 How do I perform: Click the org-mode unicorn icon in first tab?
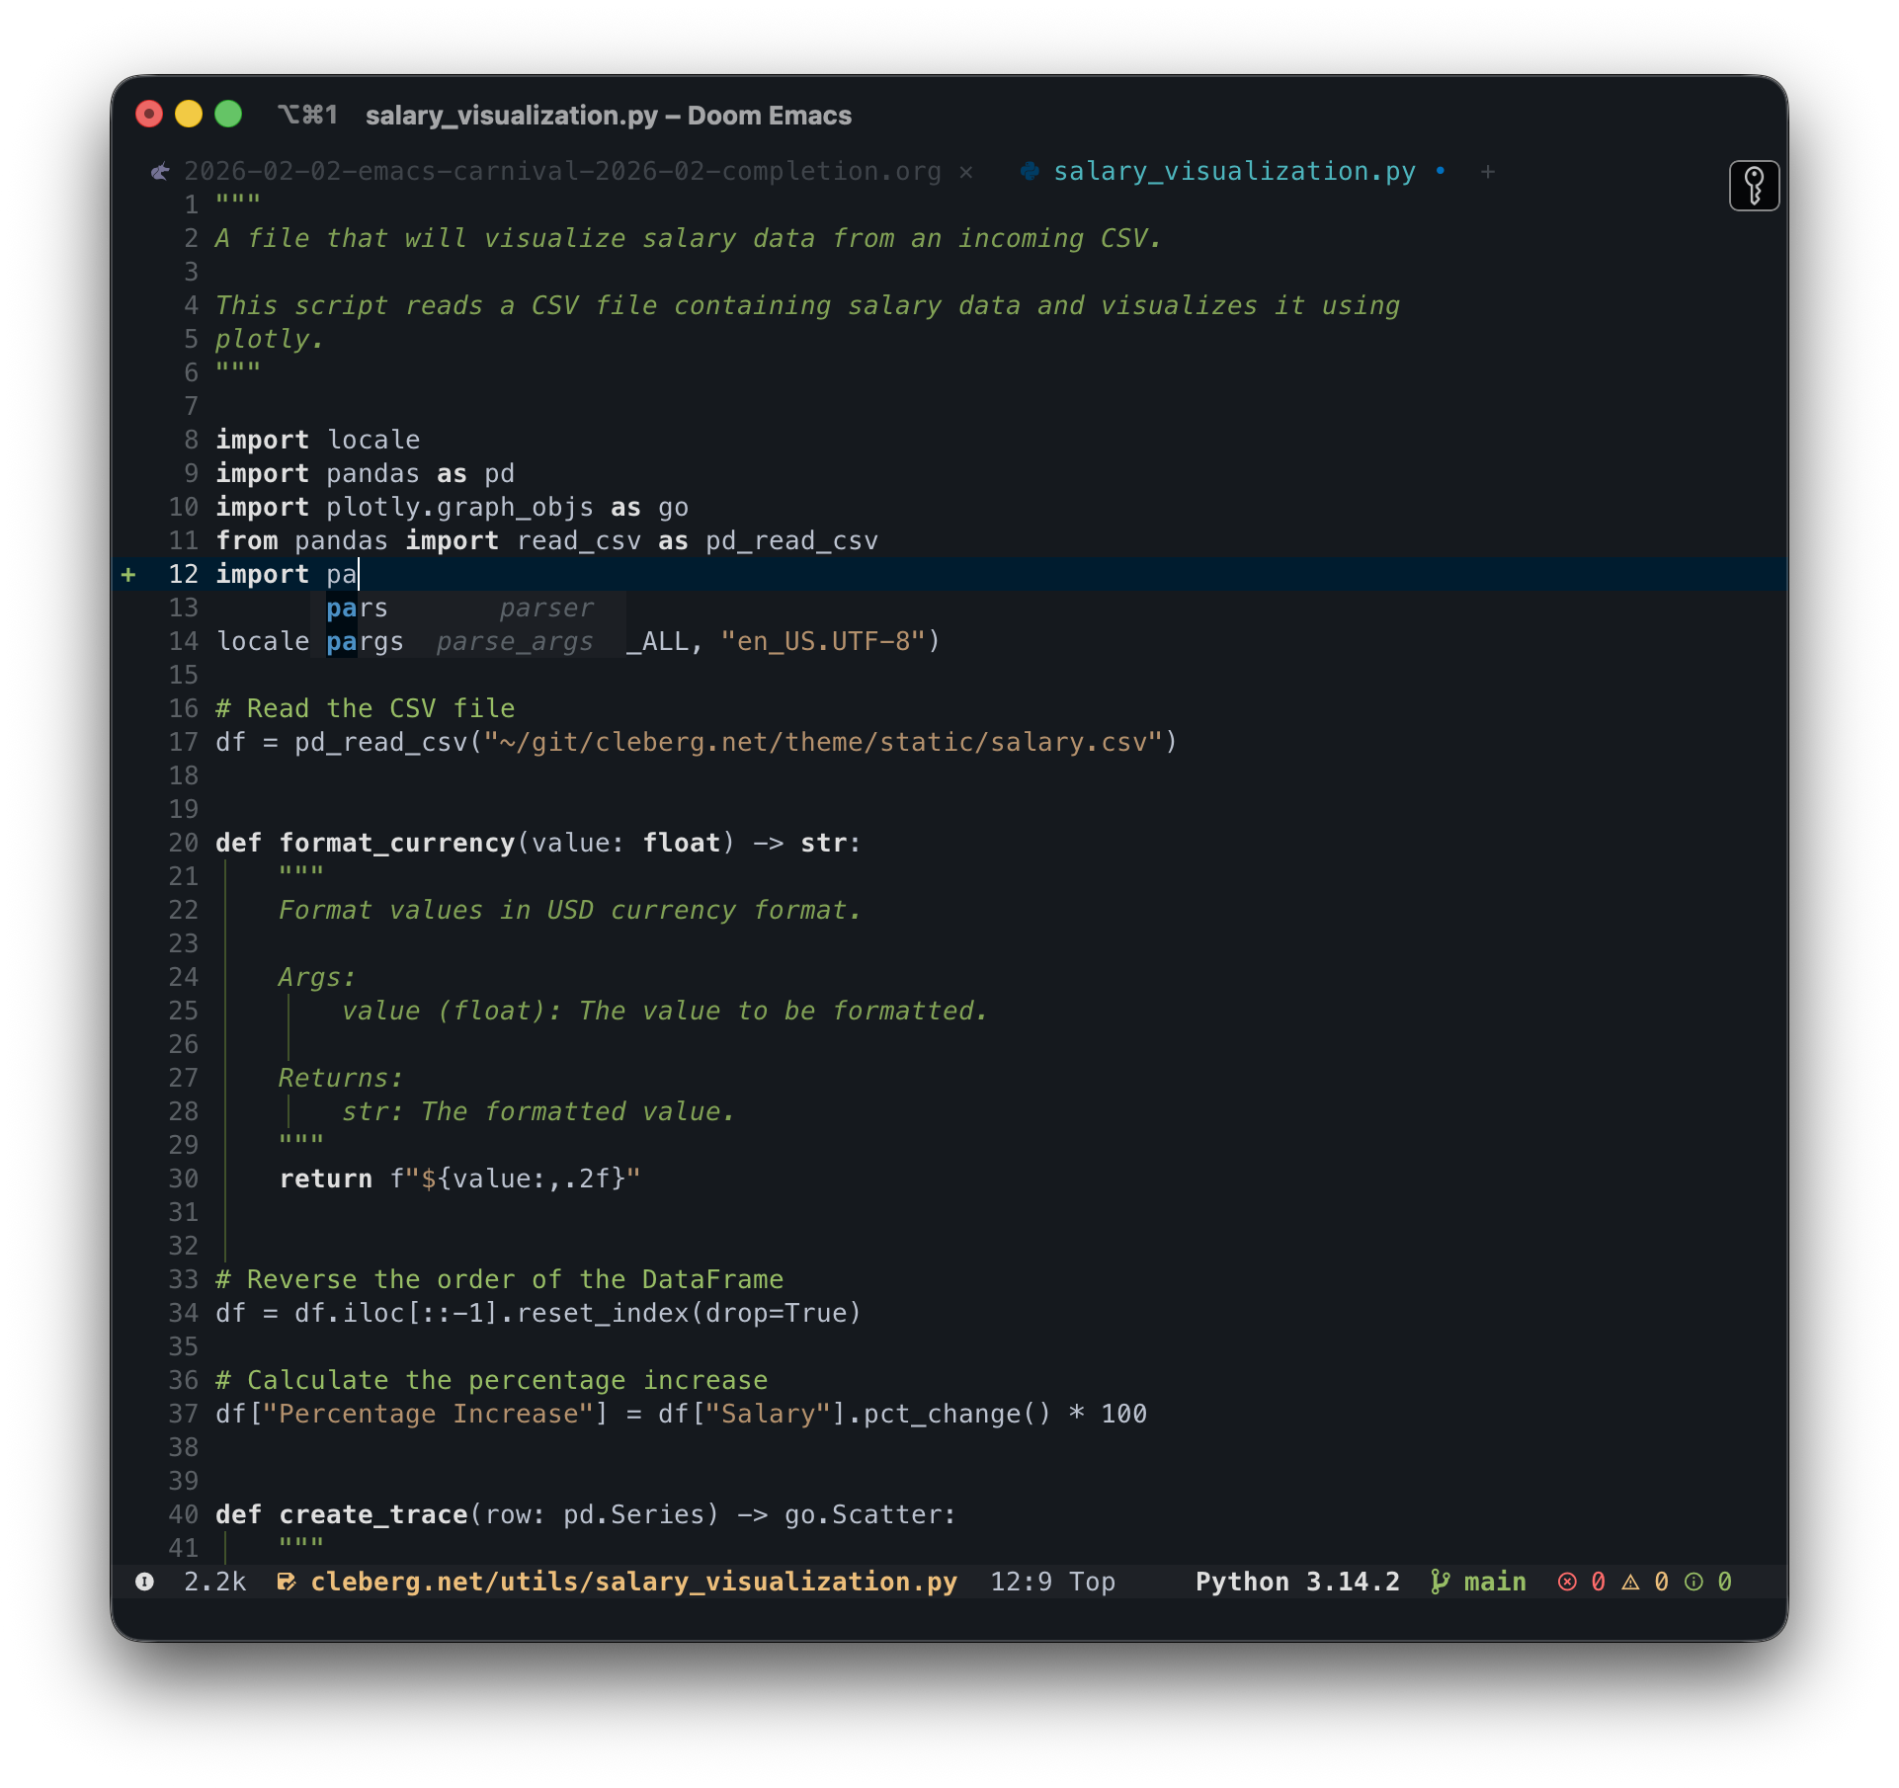pos(160,172)
